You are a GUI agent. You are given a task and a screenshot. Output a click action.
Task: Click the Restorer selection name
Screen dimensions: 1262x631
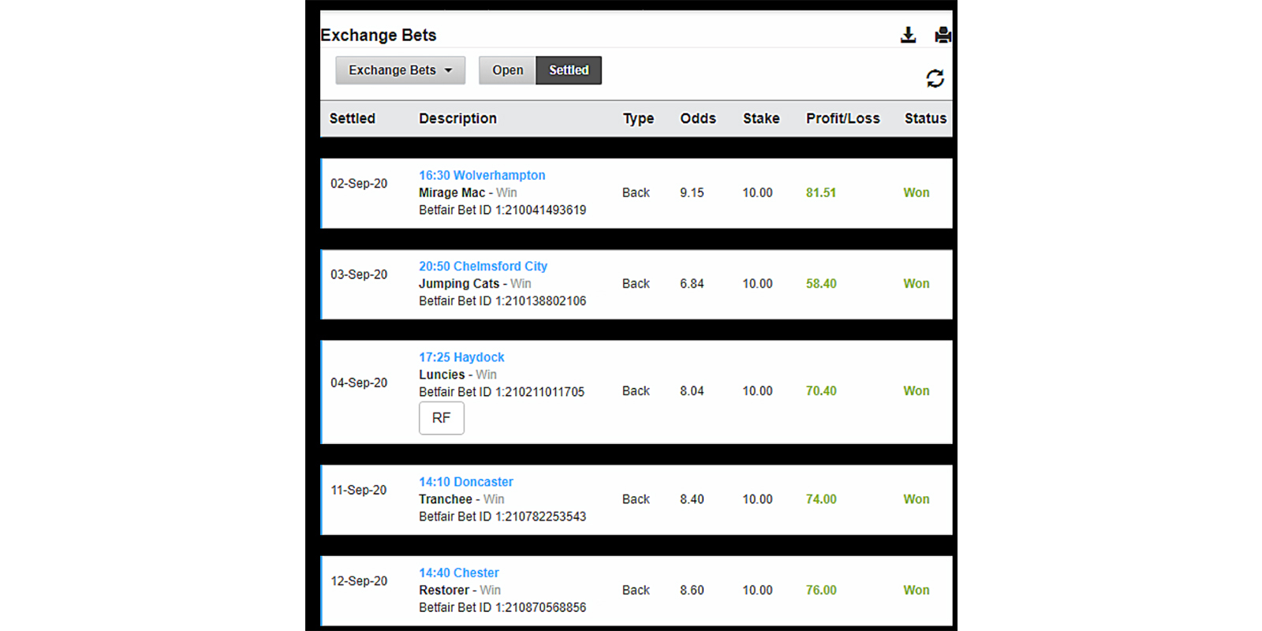click(x=444, y=590)
